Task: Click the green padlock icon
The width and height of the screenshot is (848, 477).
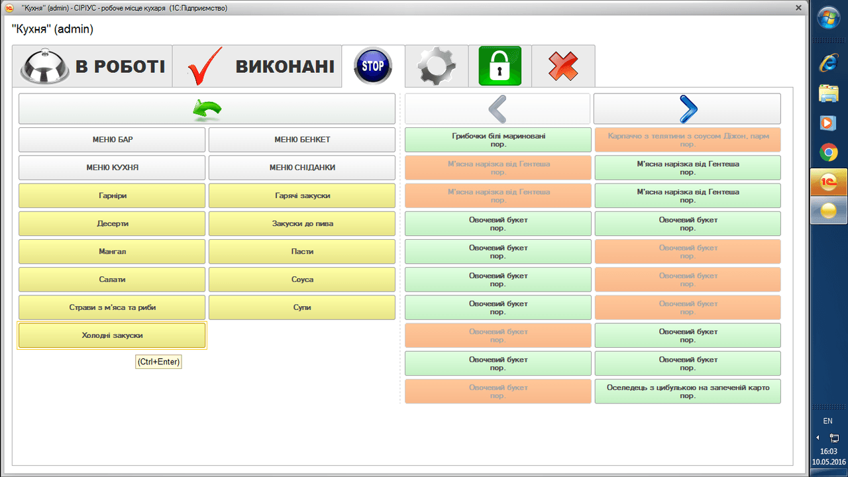Action: (x=500, y=66)
